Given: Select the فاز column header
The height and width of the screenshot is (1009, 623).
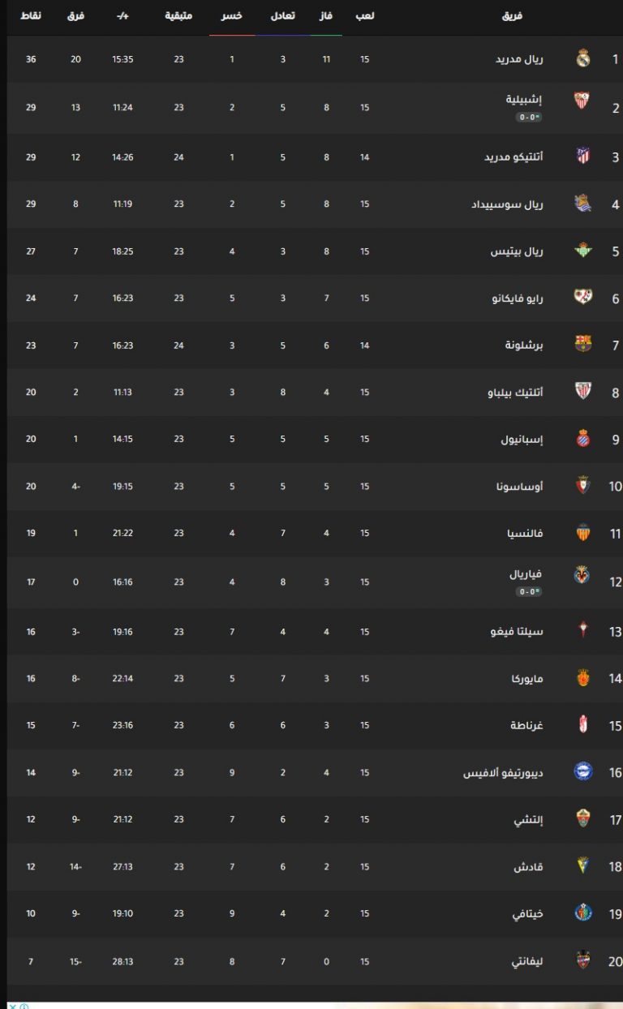Looking at the screenshot, I should pyautogui.click(x=327, y=16).
